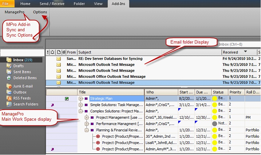Click target icon of the JiS*,Admin project row

[98, 136]
